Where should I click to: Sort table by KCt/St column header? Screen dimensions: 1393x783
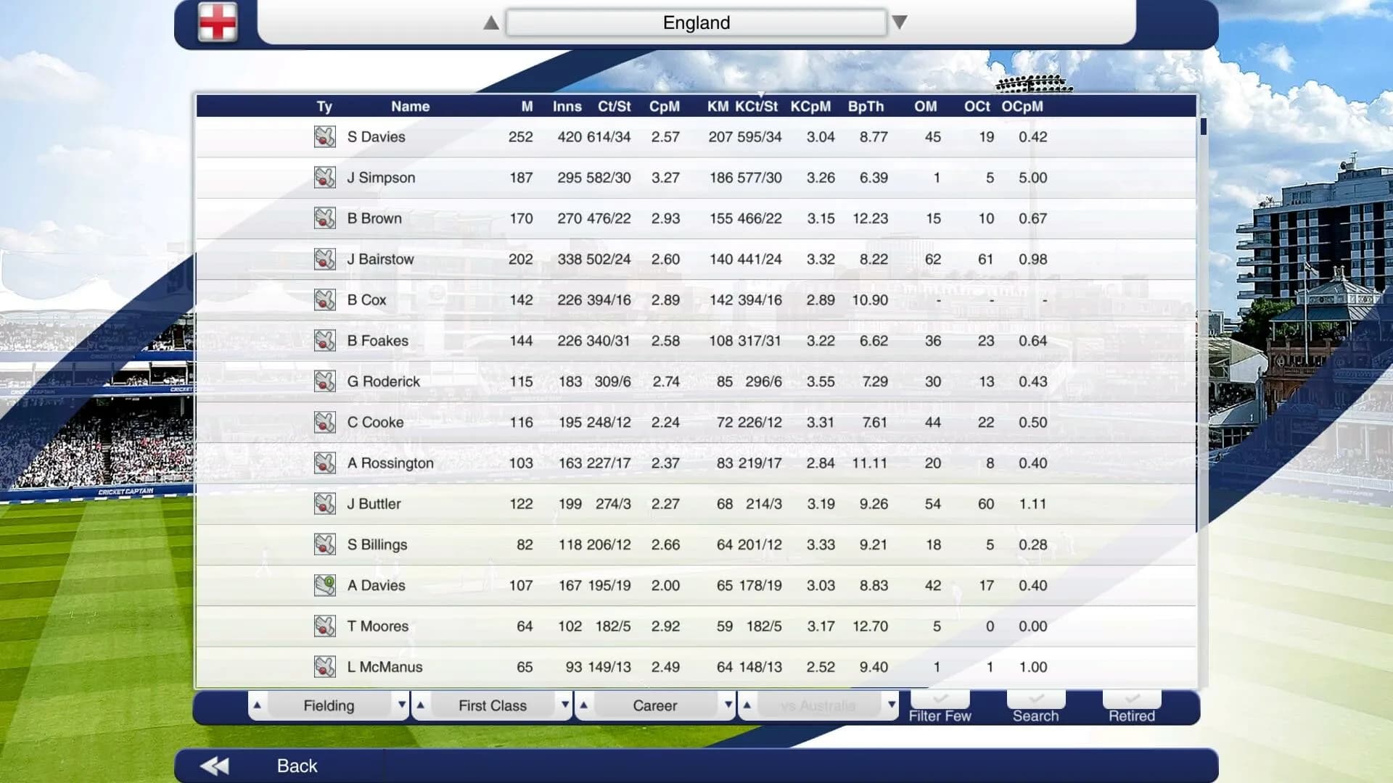[x=756, y=107]
